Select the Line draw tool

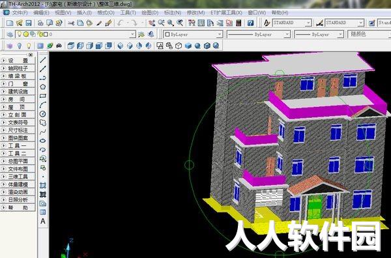[x=43, y=60]
